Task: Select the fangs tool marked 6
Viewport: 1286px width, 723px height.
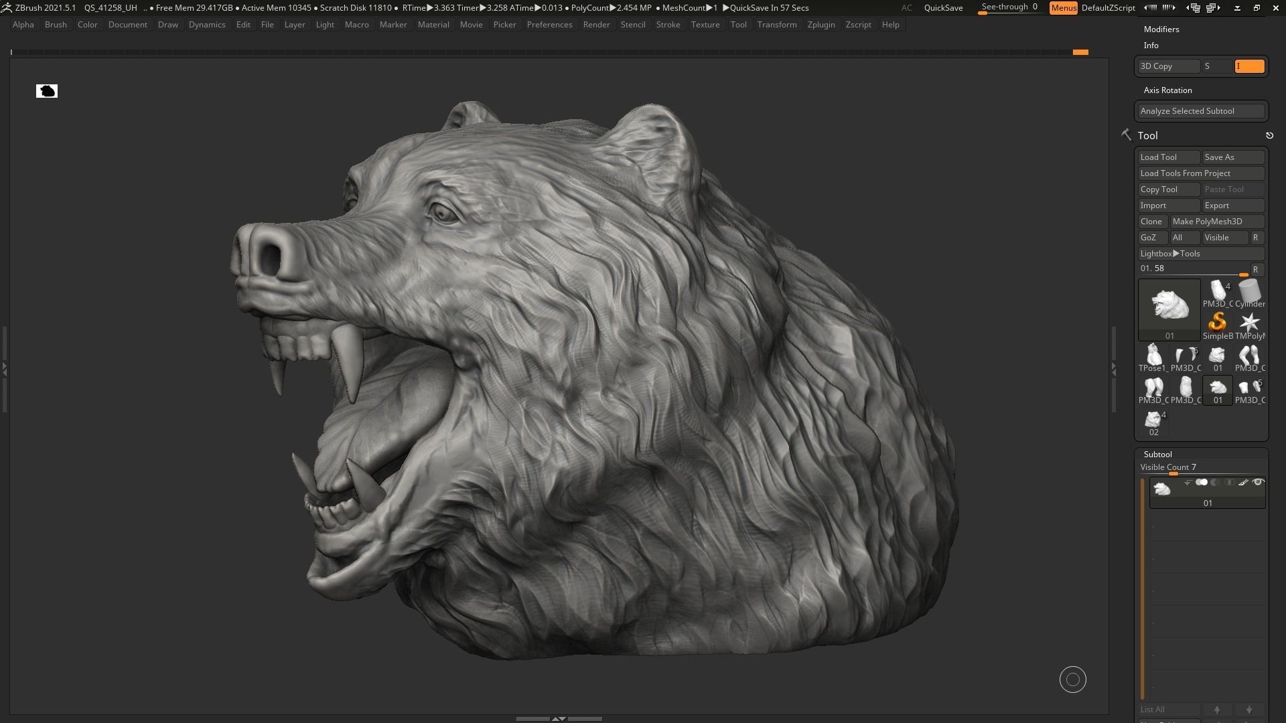Action: coord(1186,358)
